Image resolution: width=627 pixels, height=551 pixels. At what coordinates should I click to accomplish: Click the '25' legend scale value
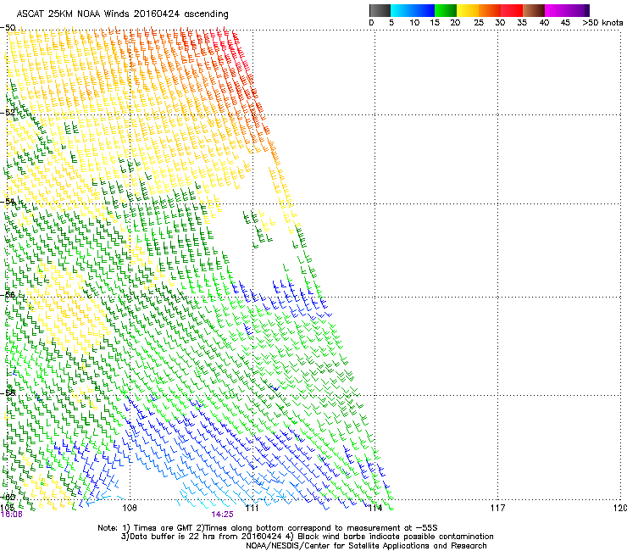[x=479, y=23]
